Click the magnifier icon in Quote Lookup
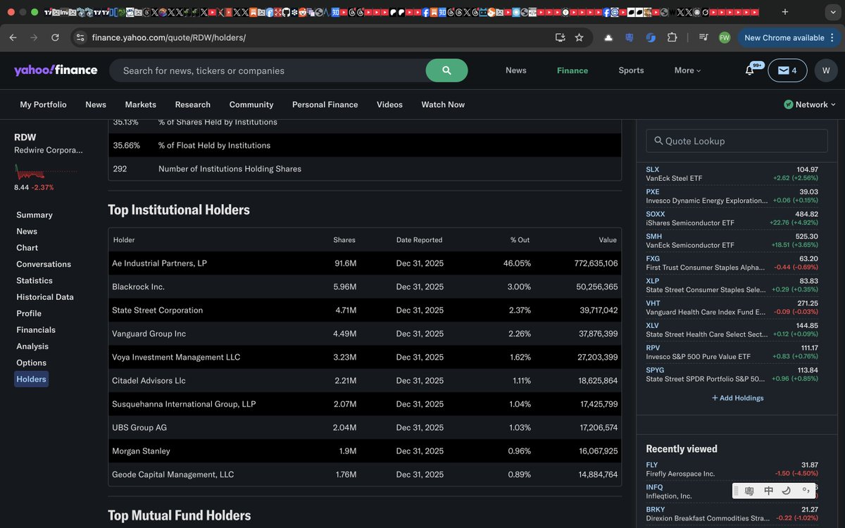The height and width of the screenshot is (528, 845). pyautogui.click(x=658, y=141)
